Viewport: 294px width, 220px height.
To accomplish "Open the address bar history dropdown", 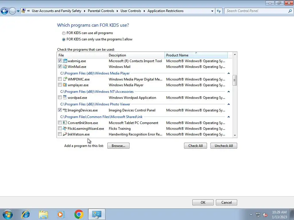I will click(212, 11).
